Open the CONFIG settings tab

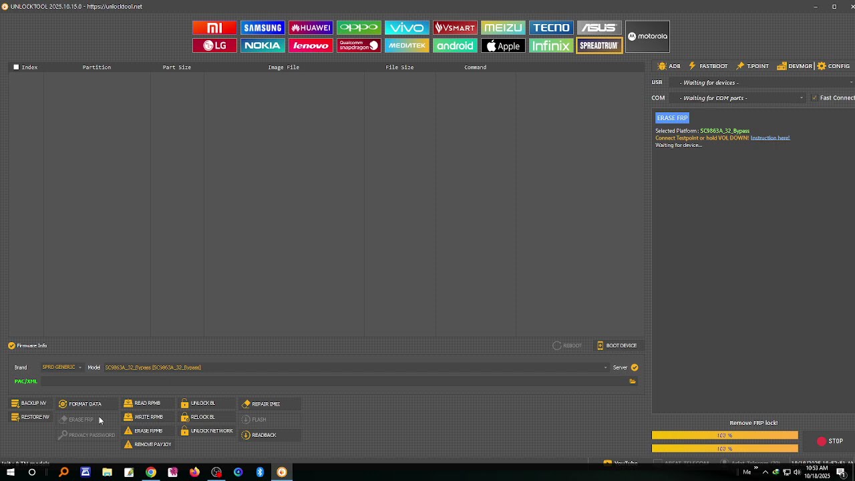[834, 66]
